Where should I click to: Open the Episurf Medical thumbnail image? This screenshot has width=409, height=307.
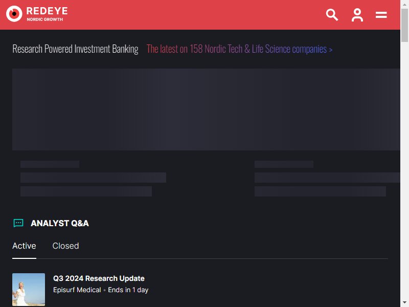[29, 290]
